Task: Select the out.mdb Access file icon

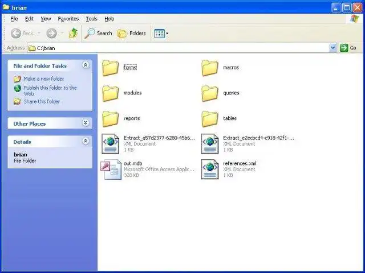Action: [111, 169]
